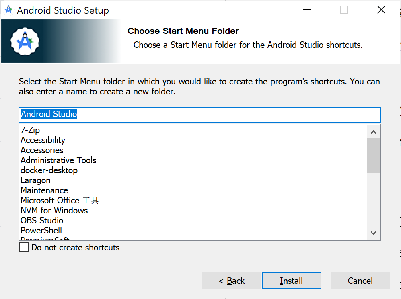Choose the Accessories folder

click(x=42, y=150)
